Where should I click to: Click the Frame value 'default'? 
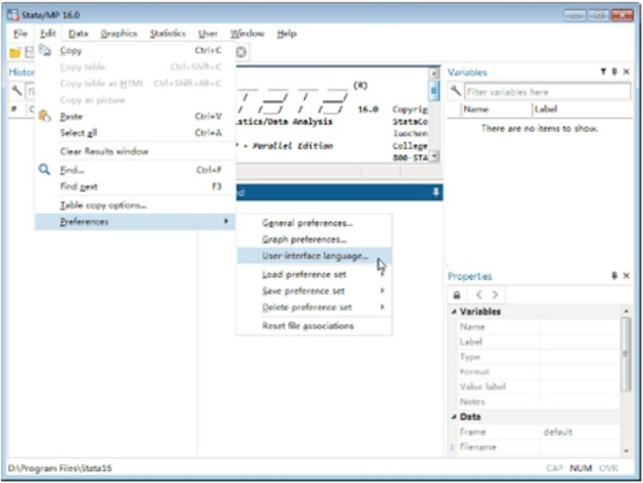[558, 432]
